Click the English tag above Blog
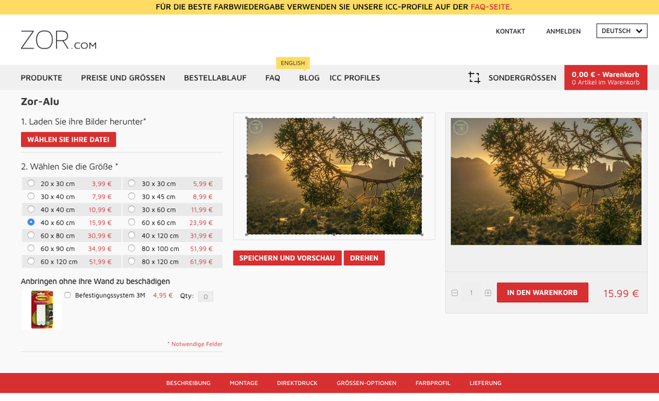Screen dimensions: 659x401 [293, 63]
